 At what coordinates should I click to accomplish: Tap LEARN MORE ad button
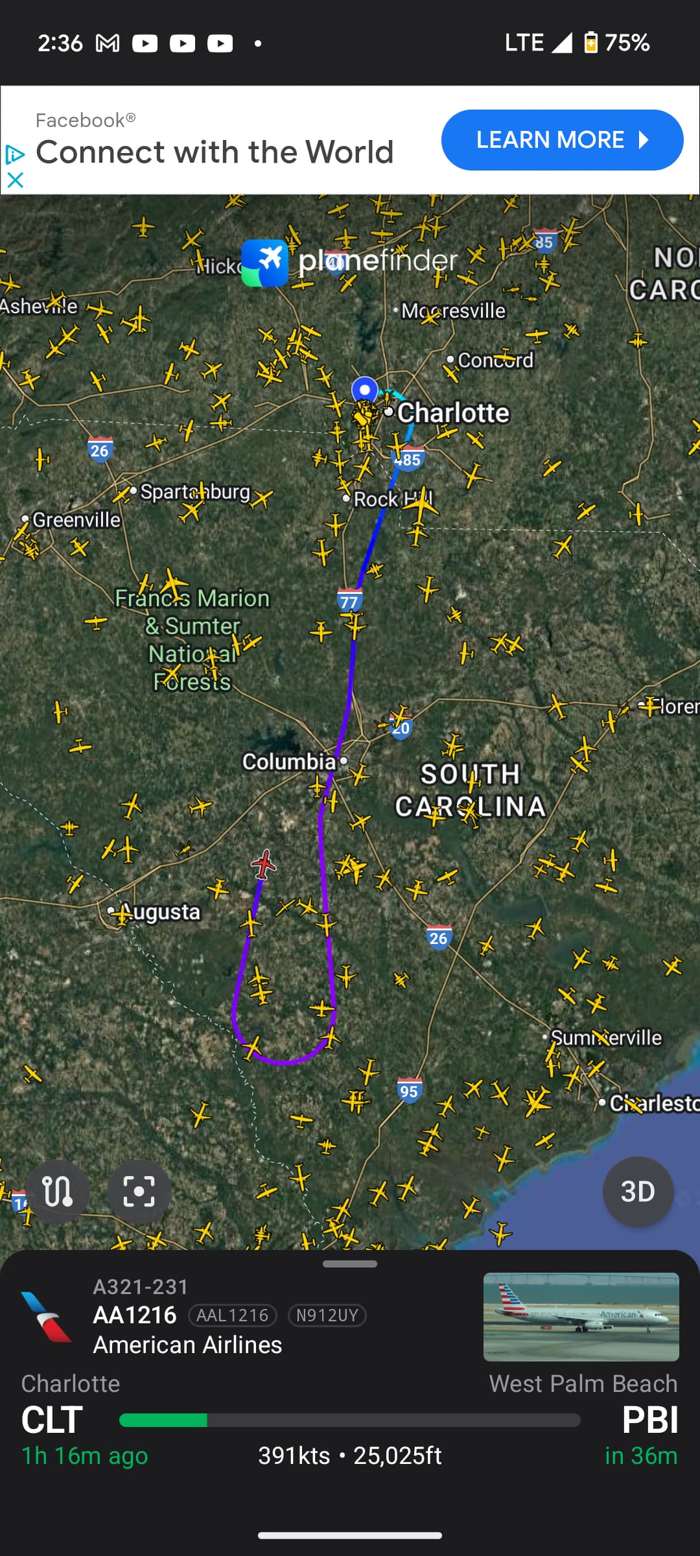[x=562, y=140]
